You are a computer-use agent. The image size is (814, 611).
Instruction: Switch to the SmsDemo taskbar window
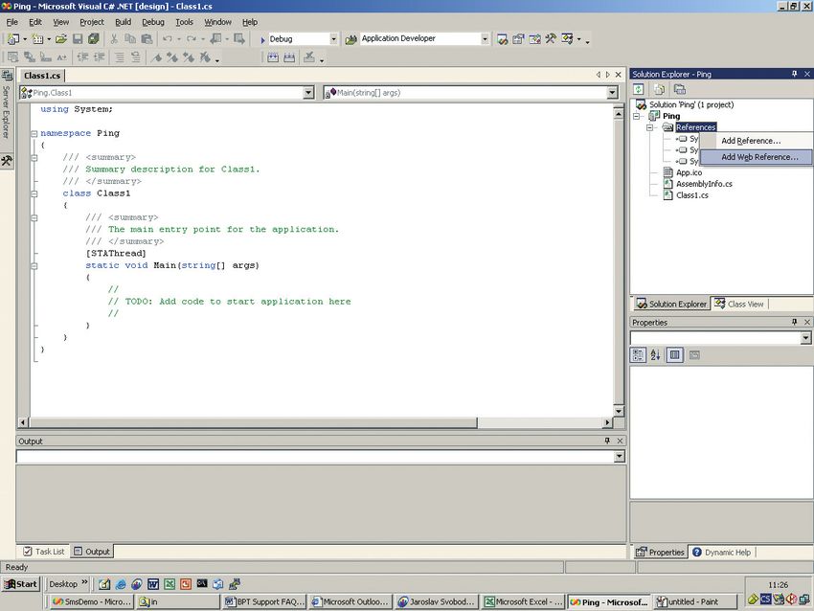click(92, 602)
